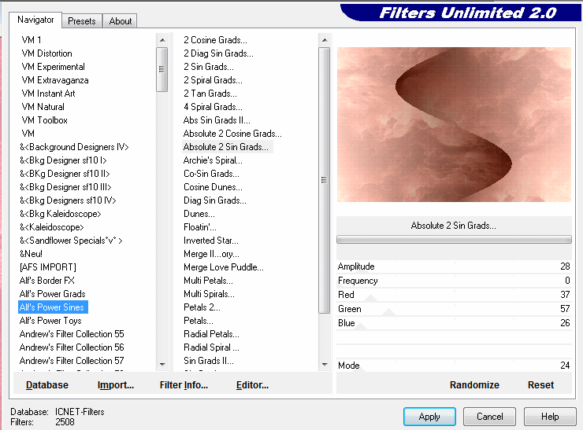Select Alf's Power Grads in the filter list

(52, 294)
